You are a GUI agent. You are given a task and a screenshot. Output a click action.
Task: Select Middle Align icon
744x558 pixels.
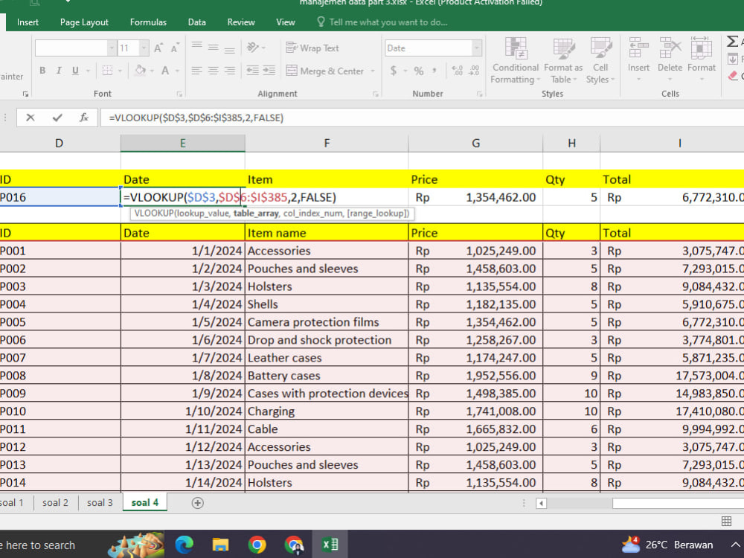tap(214, 47)
